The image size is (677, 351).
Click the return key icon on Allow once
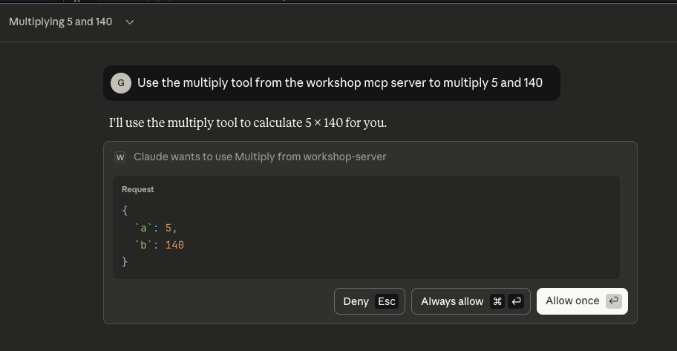coord(613,301)
